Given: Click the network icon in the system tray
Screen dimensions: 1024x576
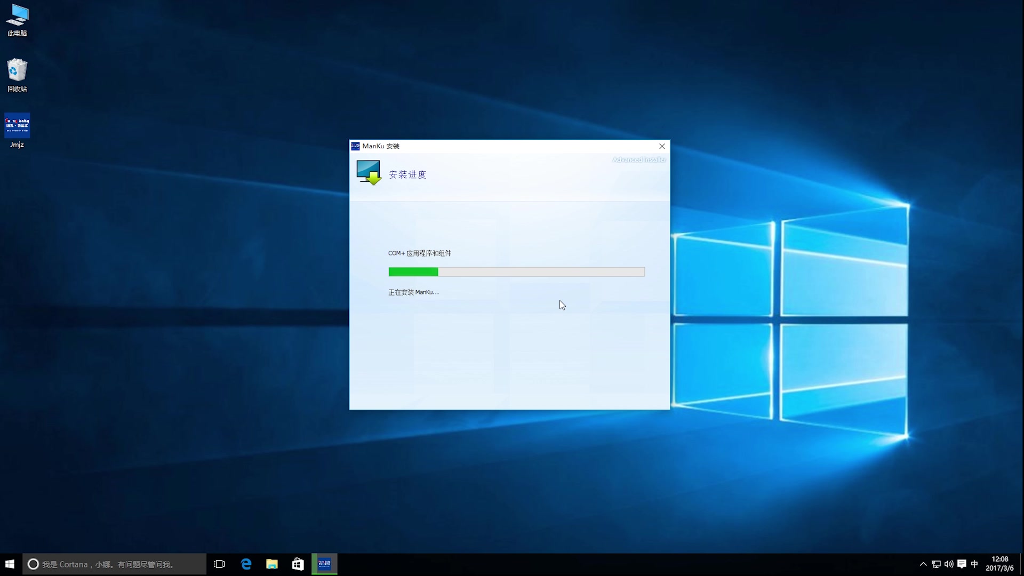Looking at the screenshot, I should [935, 564].
